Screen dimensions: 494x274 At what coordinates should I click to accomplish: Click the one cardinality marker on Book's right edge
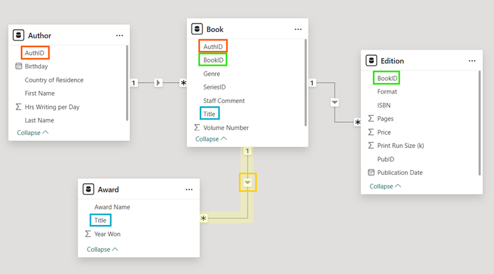[x=312, y=83]
